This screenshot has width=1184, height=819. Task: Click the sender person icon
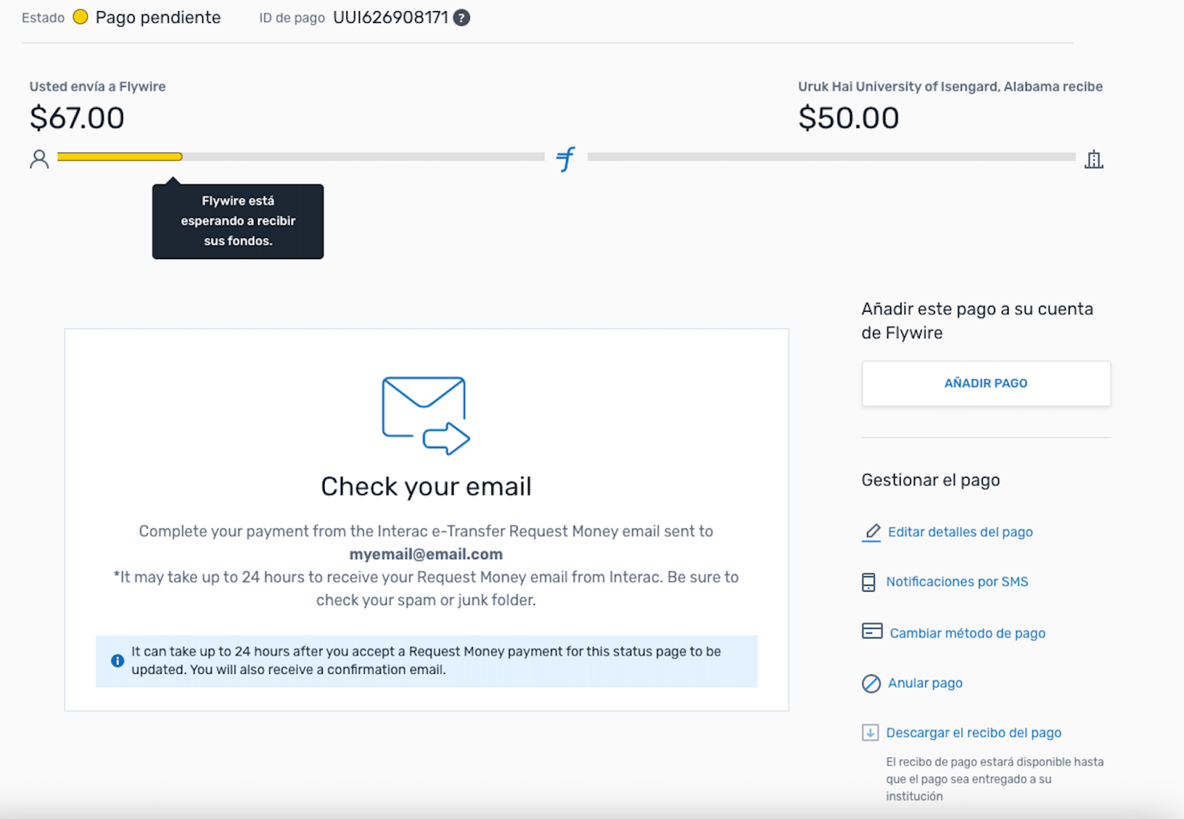tap(39, 159)
